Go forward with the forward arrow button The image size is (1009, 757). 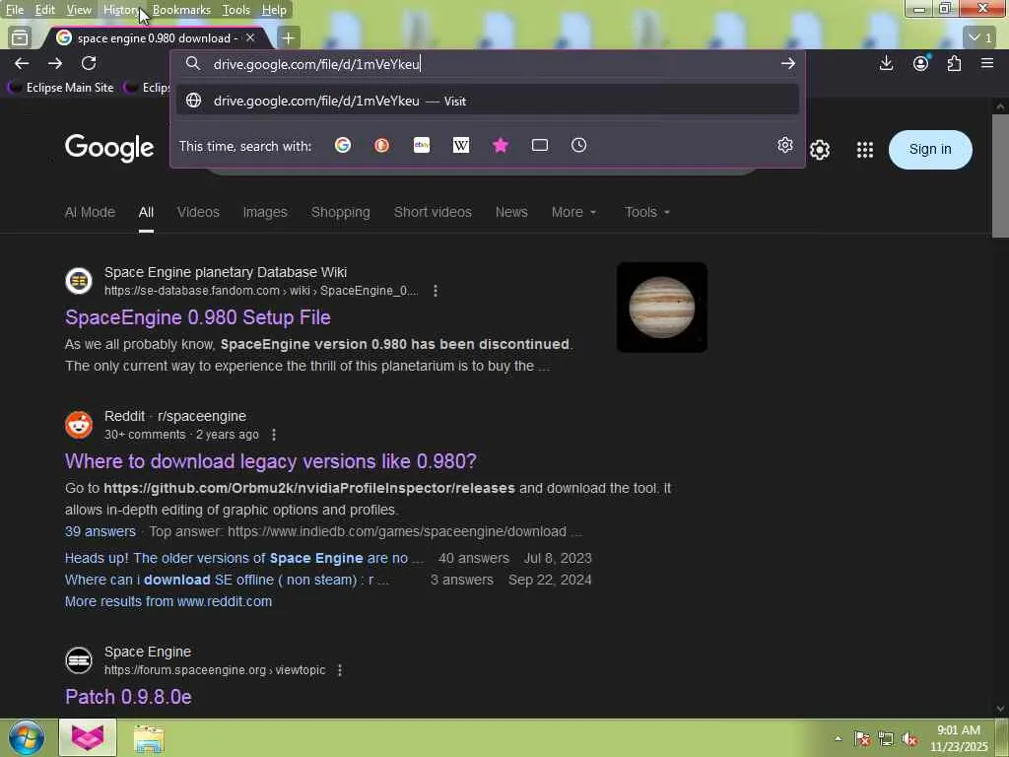point(55,63)
